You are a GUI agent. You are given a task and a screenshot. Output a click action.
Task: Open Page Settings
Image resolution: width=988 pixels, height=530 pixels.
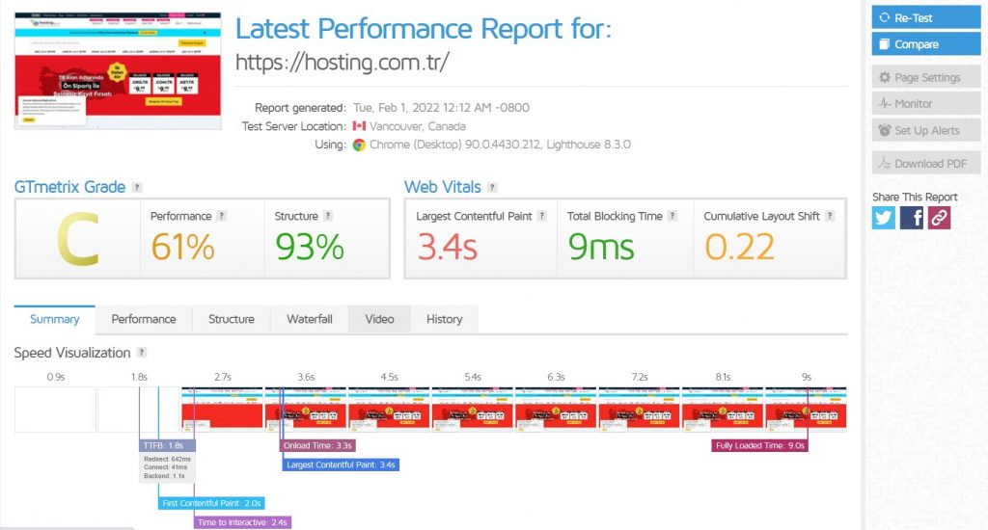point(926,77)
